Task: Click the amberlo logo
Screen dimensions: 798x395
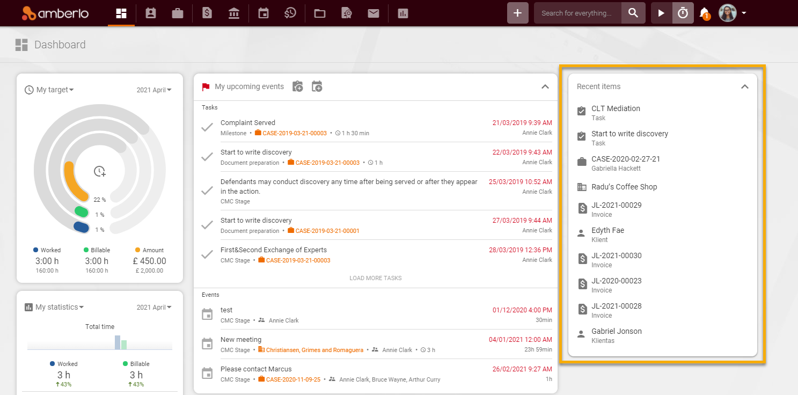Action: 55,13
